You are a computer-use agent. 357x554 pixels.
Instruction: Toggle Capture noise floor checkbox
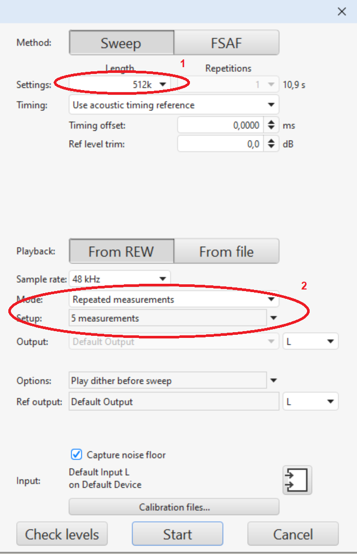[x=76, y=455]
